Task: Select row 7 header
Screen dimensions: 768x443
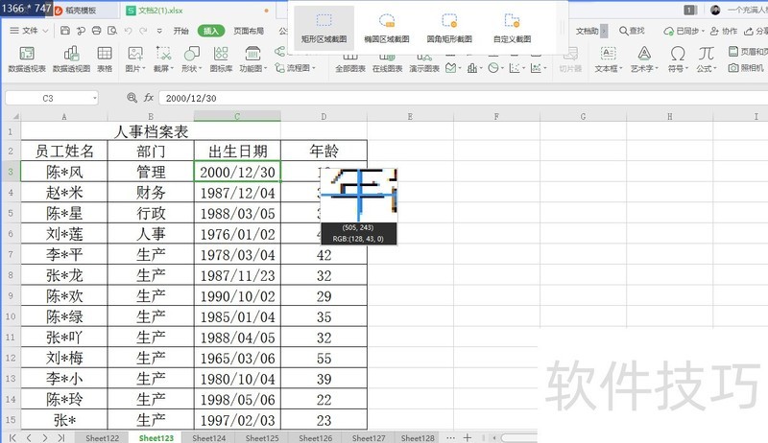Action: tap(11, 254)
